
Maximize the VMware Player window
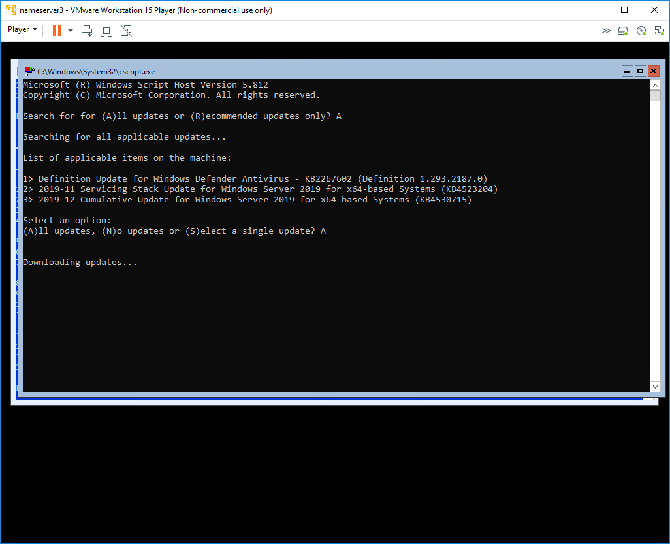pyautogui.click(x=624, y=10)
